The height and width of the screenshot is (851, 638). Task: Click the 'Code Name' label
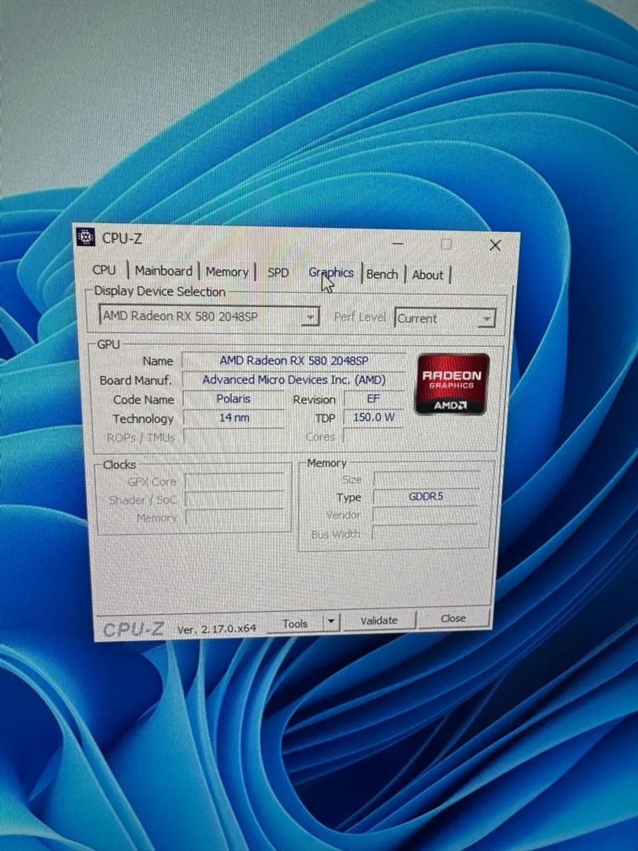(144, 400)
